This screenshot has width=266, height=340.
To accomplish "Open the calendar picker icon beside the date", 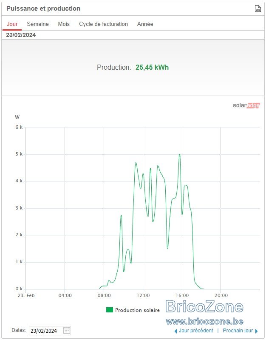I will click(67, 331).
